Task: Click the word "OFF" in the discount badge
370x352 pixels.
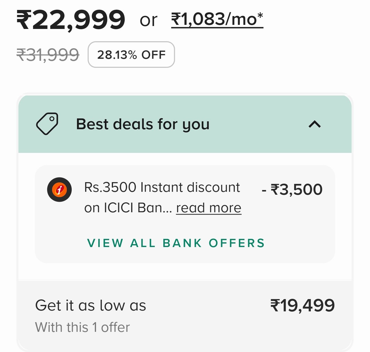Action: click(153, 55)
